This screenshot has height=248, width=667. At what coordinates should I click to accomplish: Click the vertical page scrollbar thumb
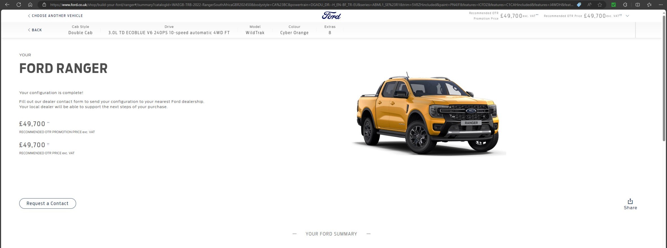(664, 79)
